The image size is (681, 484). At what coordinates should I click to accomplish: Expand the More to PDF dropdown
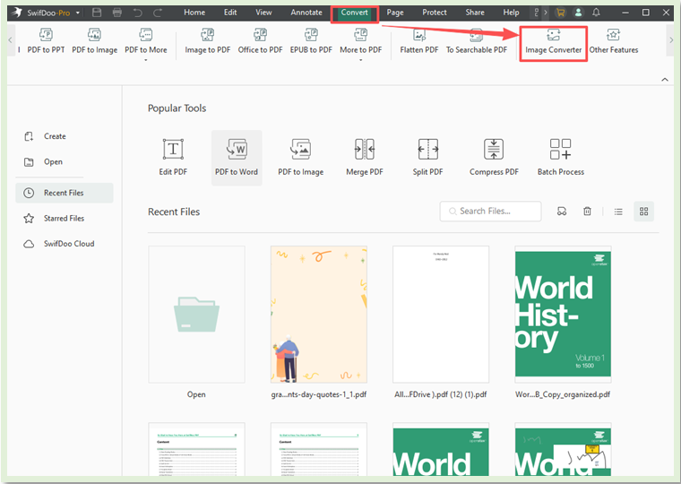(360, 42)
